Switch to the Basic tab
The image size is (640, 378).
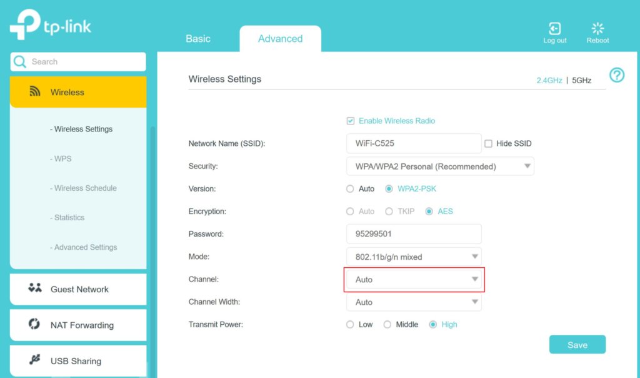point(198,39)
